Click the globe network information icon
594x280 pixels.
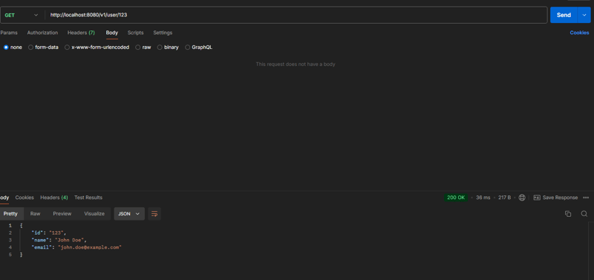(522, 198)
